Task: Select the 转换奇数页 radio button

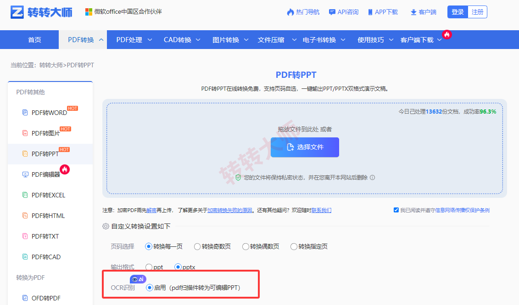Action: (197, 246)
